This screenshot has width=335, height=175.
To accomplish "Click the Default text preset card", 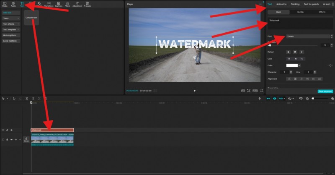I will (31, 18).
